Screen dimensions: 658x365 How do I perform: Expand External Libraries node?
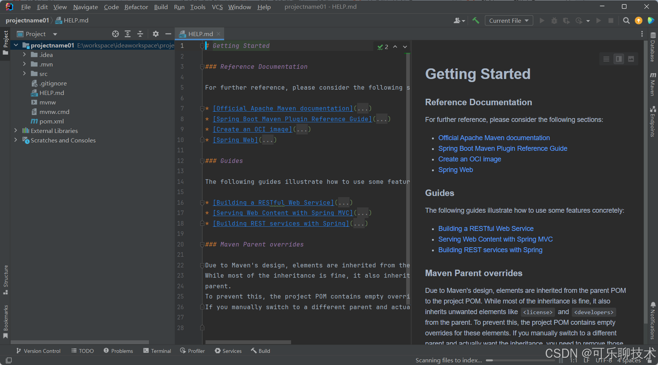tap(16, 130)
